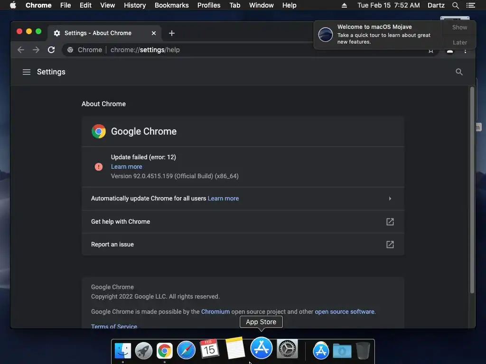Expand Automatically update Chrome for all users arrow
The image size is (486, 364).
[390, 199]
